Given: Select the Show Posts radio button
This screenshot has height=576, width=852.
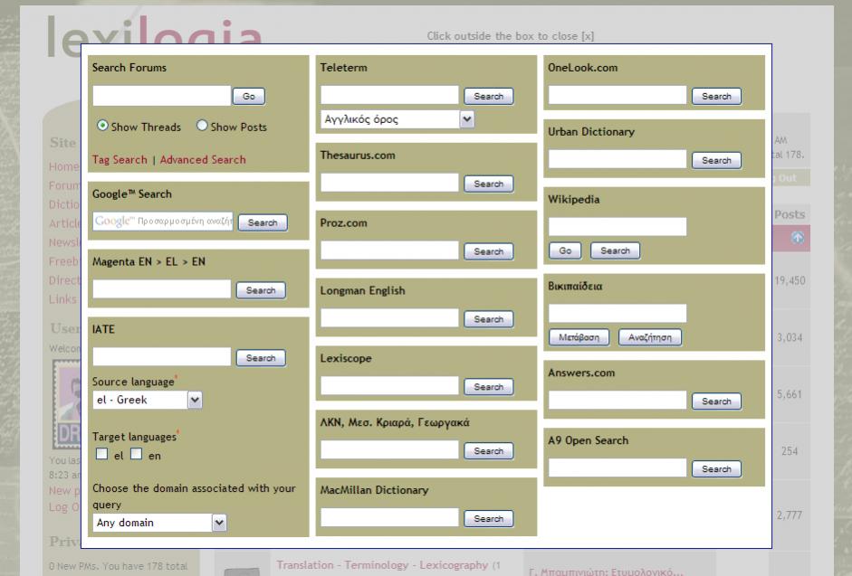Looking at the screenshot, I should click(x=202, y=126).
